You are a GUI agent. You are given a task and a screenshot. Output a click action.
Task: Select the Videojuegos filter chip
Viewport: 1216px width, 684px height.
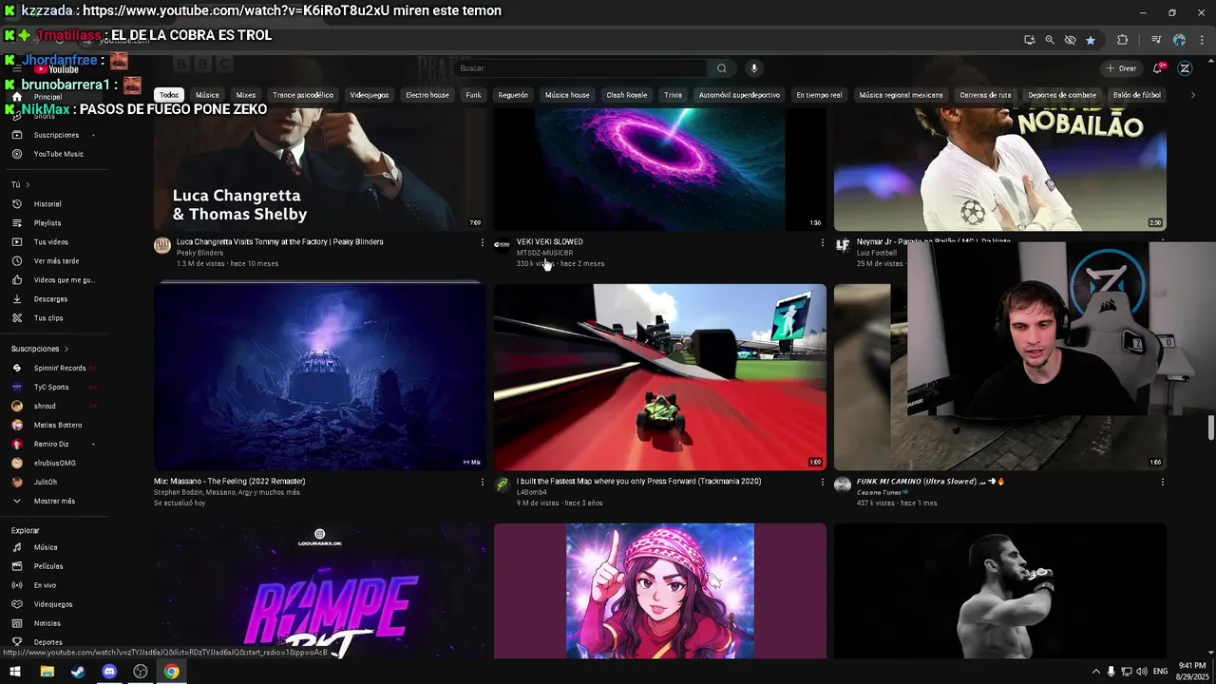tap(369, 95)
